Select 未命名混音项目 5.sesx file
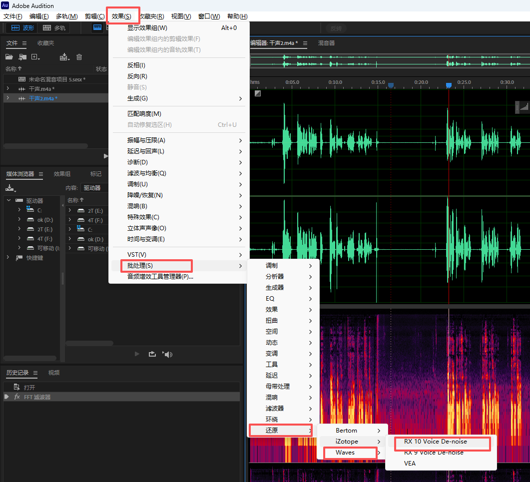The height and width of the screenshot is (482, 530). (x=56, y=79)
